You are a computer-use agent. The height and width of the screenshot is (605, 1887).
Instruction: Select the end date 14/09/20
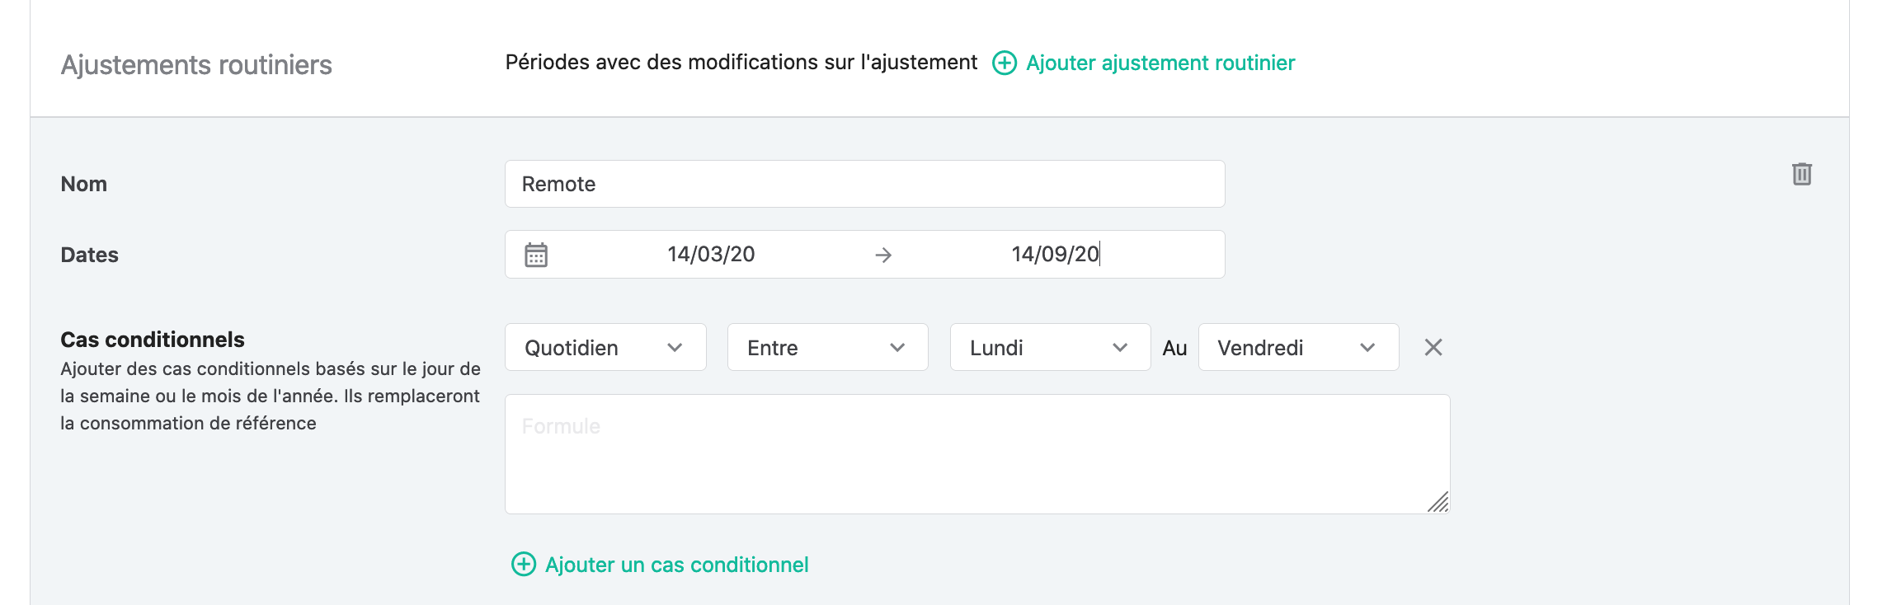pos(1056,254)
